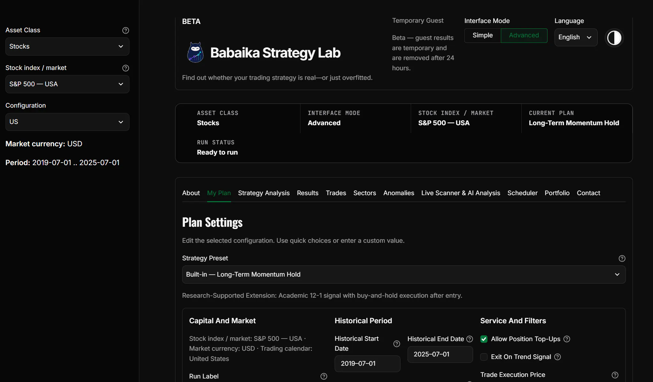Screen dimensions: 653x382
Task: Uncheck Allow Position Top-Ups checkbox
Action: [484, 339]
